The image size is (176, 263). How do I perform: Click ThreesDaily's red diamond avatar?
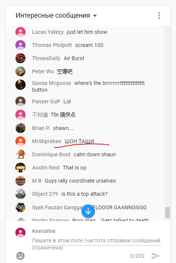click(20, 58)
